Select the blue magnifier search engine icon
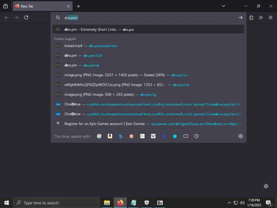Image resolution: width=277 pixels, height=208 pixels. pos(164,136)
